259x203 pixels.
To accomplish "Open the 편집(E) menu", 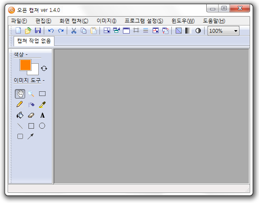I will click(43, 21).
